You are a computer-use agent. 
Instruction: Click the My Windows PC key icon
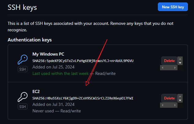pyautogui.click(x=23, y=60)
